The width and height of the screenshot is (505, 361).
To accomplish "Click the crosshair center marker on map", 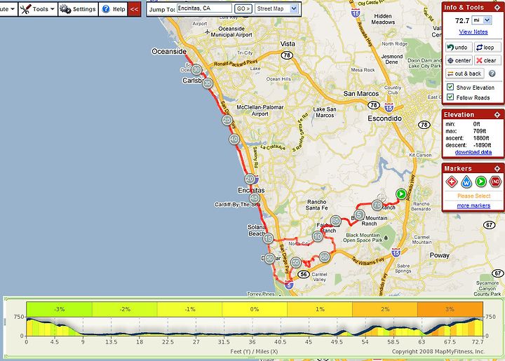I will [x=382, y=196].
